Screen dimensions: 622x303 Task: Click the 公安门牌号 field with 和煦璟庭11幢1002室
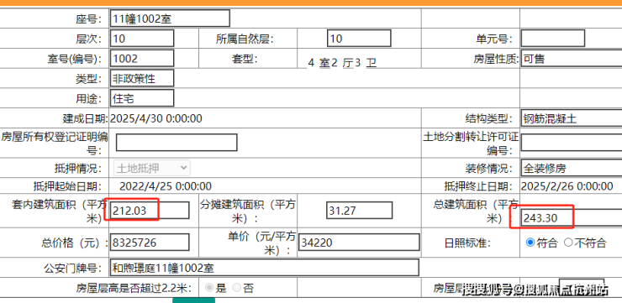pos(265,268)
